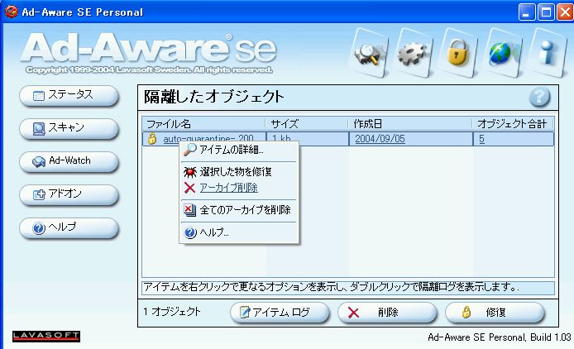Open アドオン in the sidebar
574x349 pixels.
pyautogui.click(x=69, y=195)
